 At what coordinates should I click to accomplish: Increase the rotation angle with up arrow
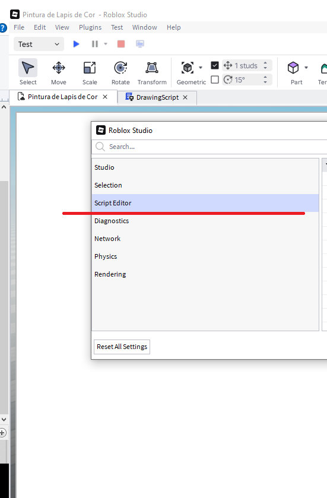tap(265, 77)
